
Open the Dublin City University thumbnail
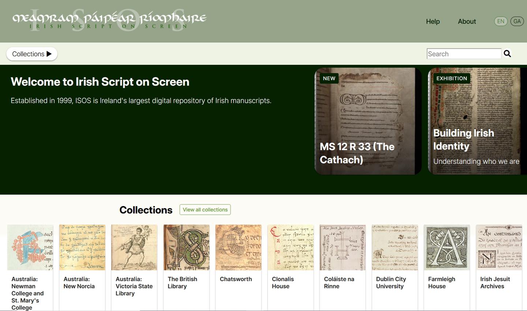(x=395, y=247)
